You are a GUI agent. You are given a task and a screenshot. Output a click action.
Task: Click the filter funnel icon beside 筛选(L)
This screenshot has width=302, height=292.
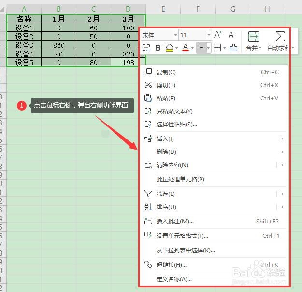pos(148,194)
